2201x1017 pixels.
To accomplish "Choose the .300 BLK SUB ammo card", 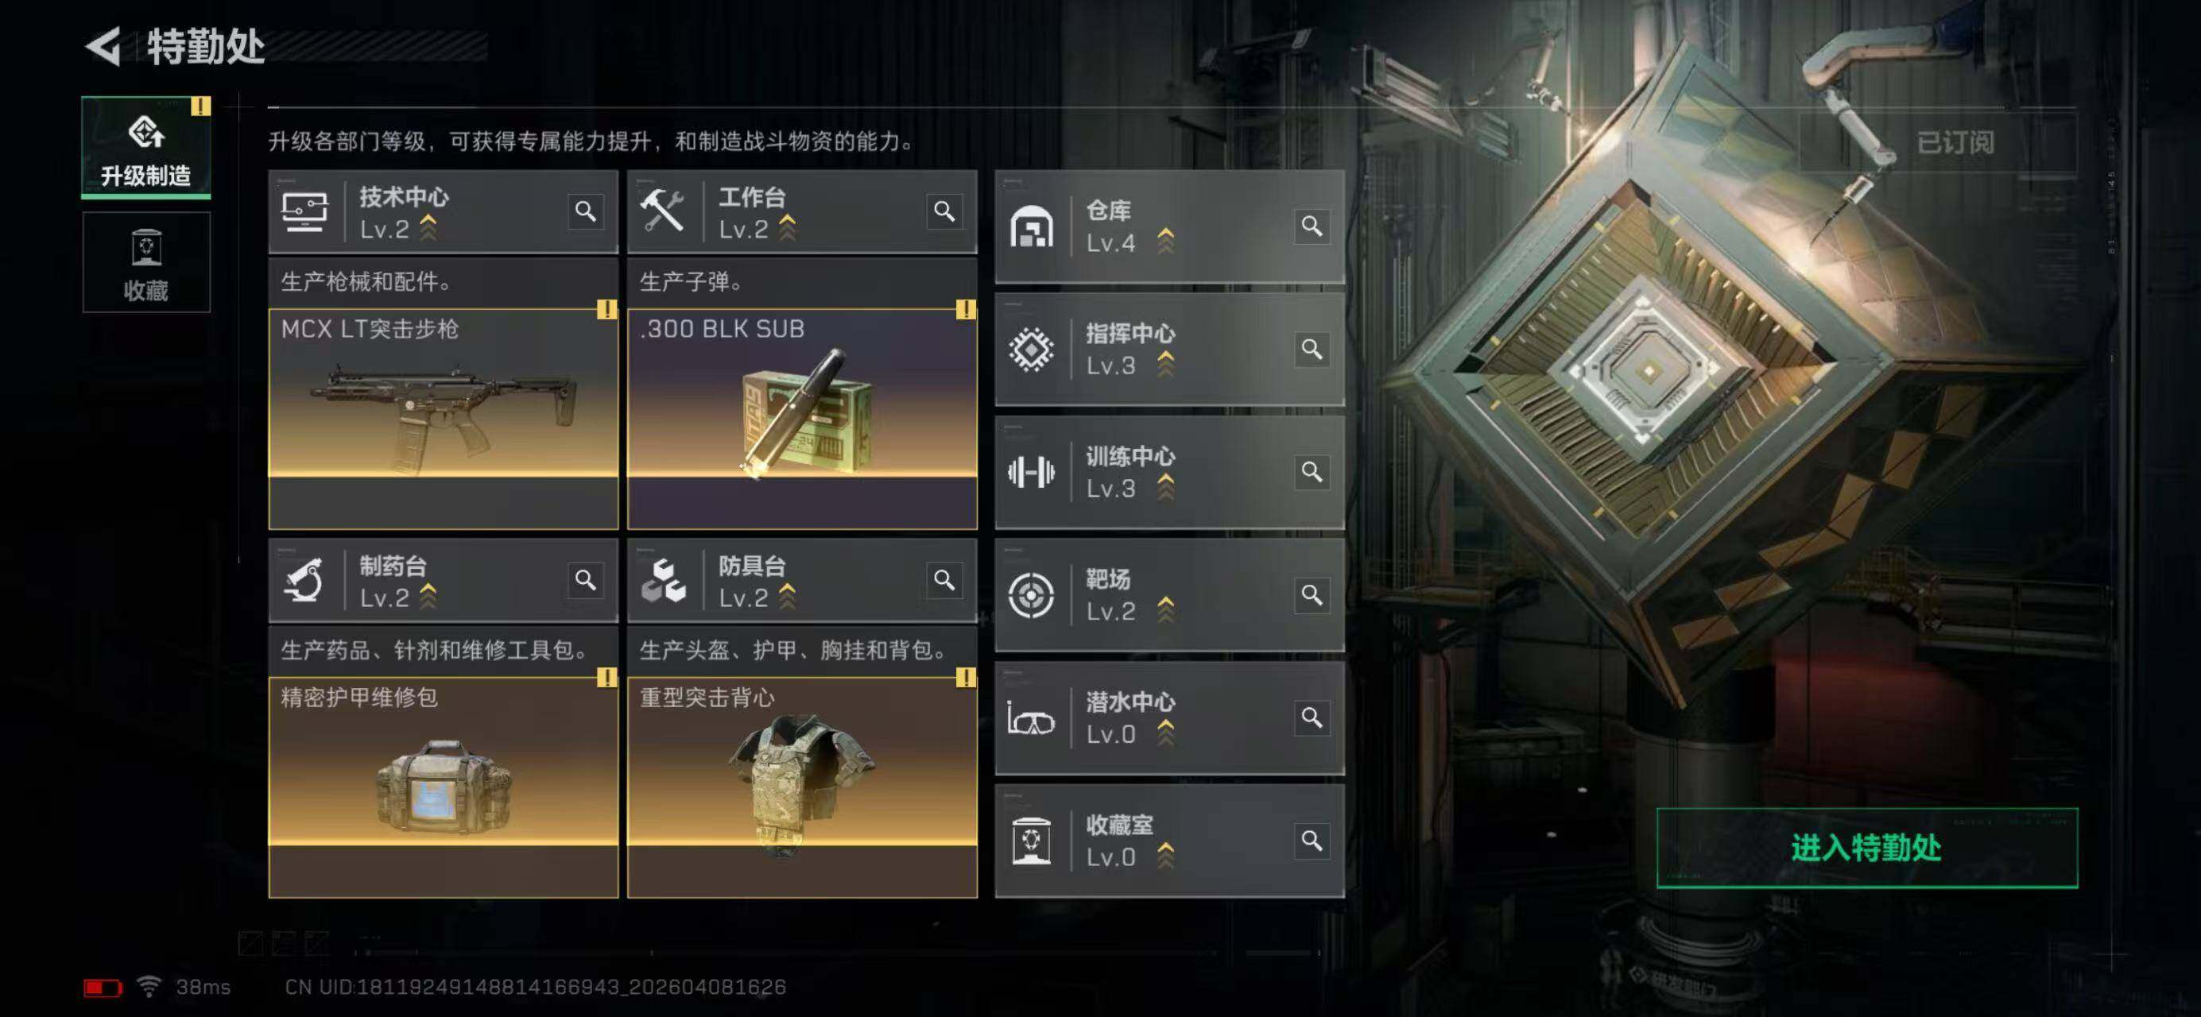I will tap(802, 419).
